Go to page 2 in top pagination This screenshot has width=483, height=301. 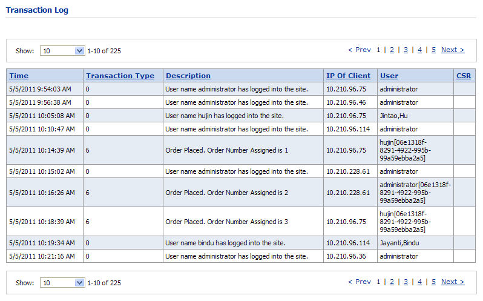(x=392, y=50)
